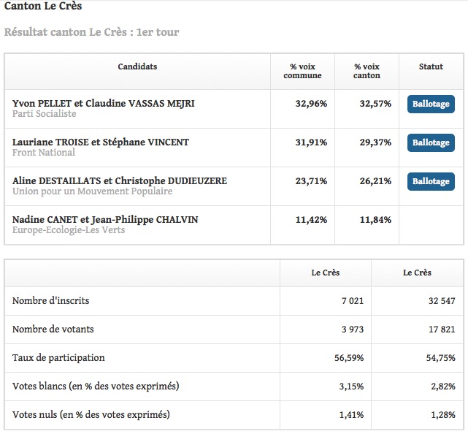This screenshot has width=468, height=434.
Task: Click Ballotage badge for Front National row
Action: point(431,142)
